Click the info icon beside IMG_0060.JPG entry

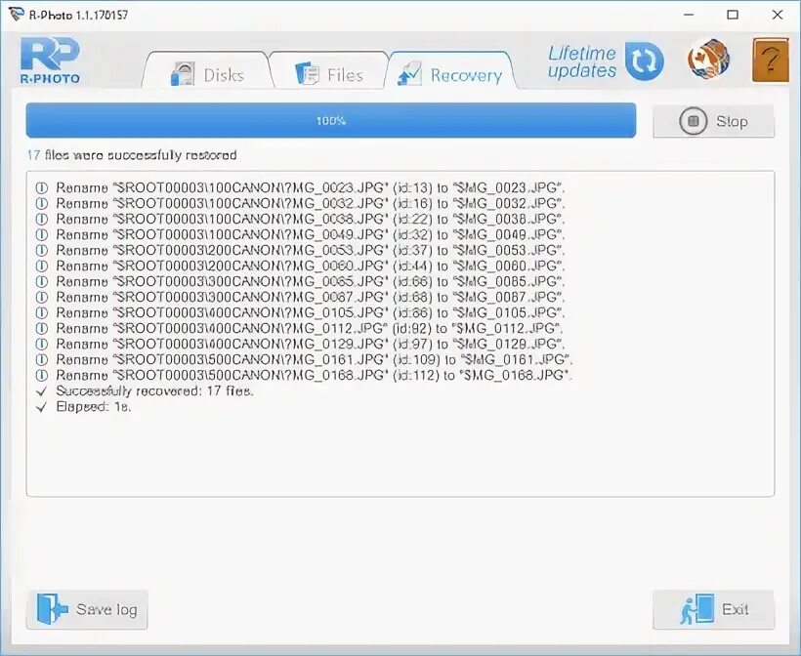click(x=41, y=266)
